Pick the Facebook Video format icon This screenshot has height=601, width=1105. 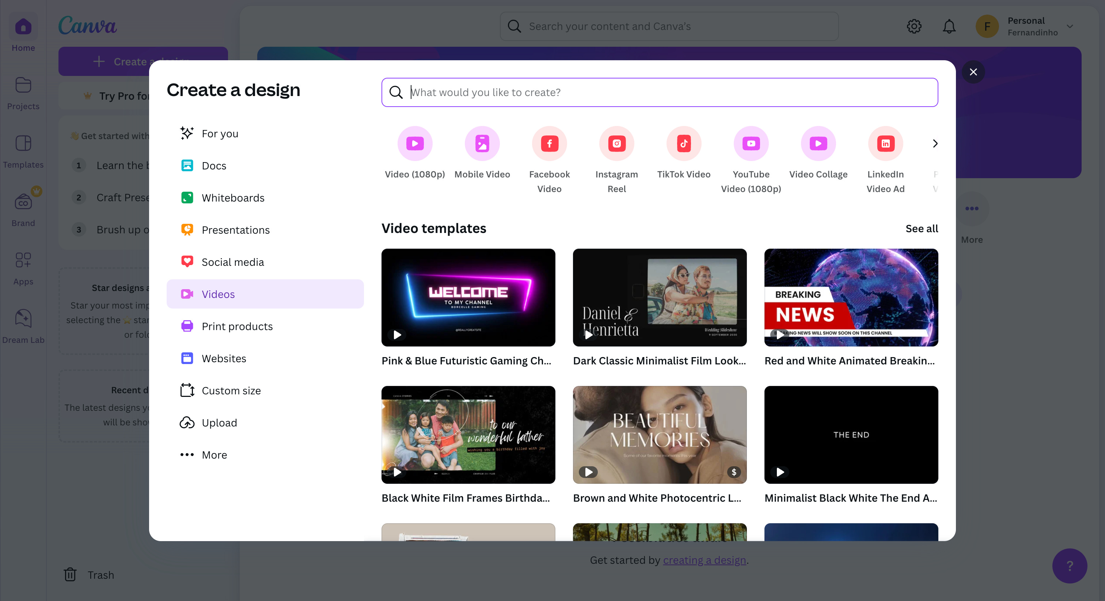click(549, 143)
